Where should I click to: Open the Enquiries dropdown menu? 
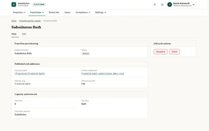[19, 13]
